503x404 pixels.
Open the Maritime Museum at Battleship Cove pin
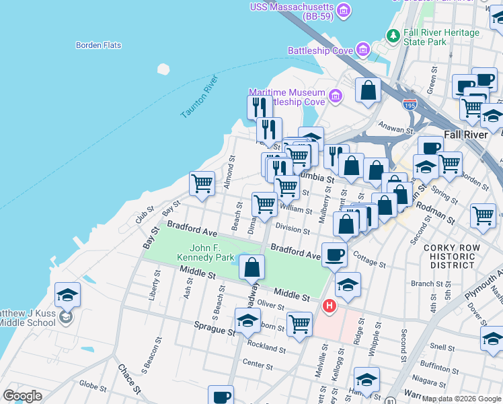pyautogui.click(x=336, y=96)
